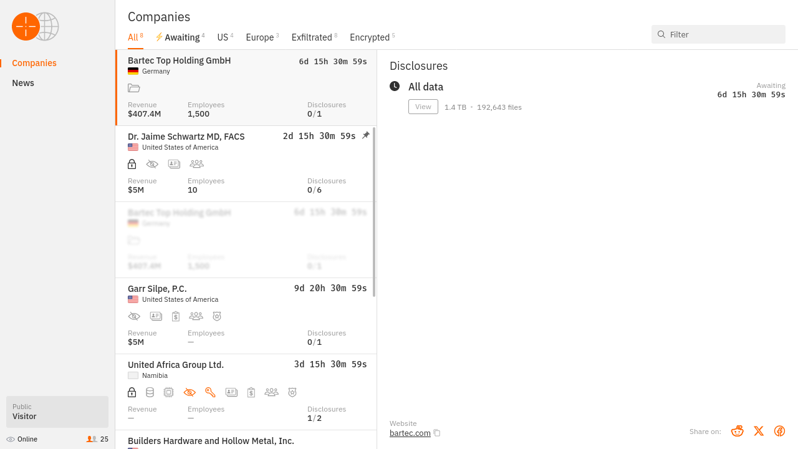
Task: Click the visitors count icon showing 25
Action: pyautogui.click(x=92, y=439)
